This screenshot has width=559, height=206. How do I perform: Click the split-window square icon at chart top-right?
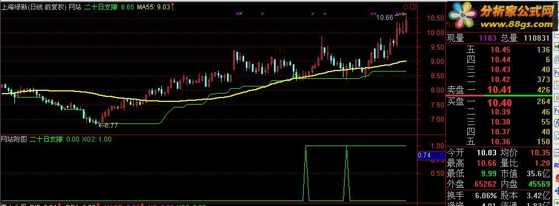click(x=413, y=7)
